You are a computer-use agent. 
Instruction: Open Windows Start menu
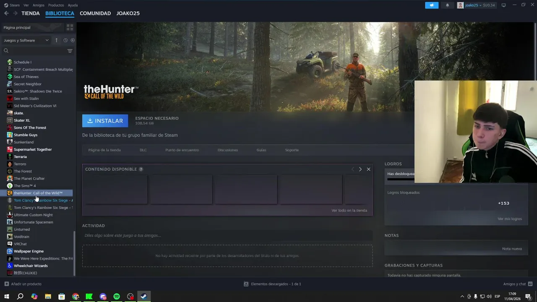click(6, 297)
